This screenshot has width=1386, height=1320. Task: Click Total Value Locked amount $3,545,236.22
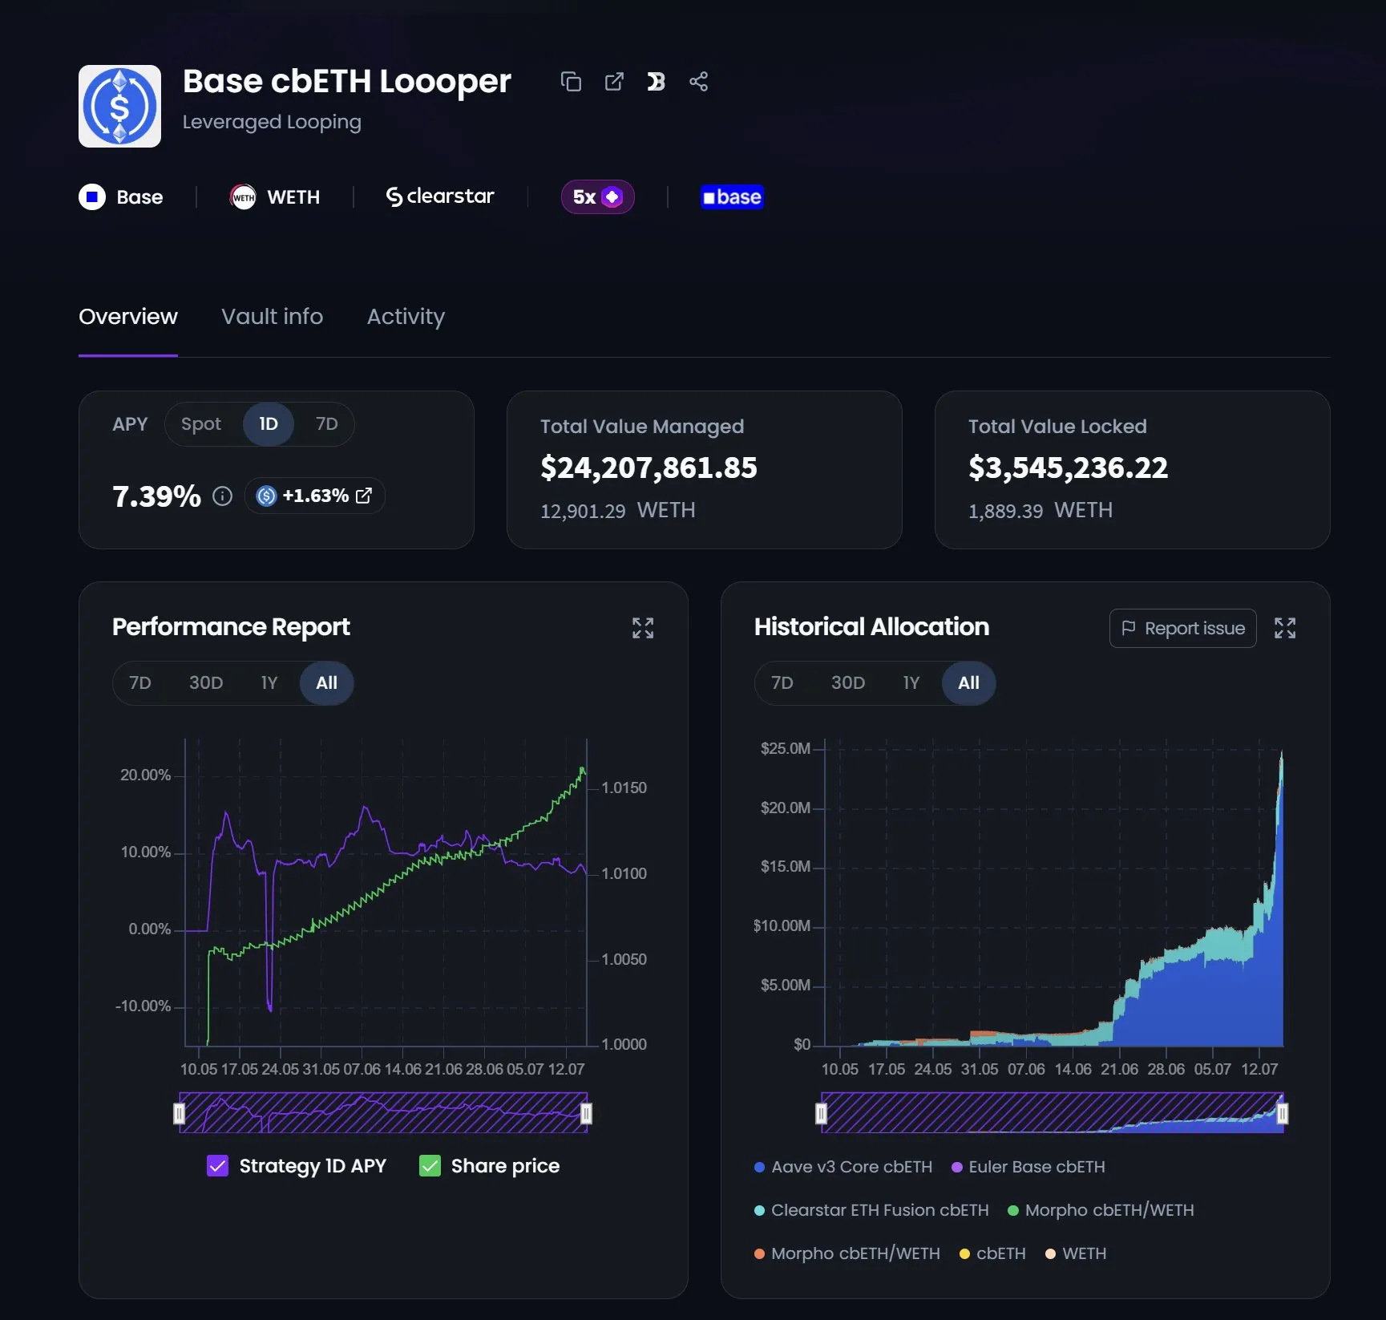point(1068,468)
